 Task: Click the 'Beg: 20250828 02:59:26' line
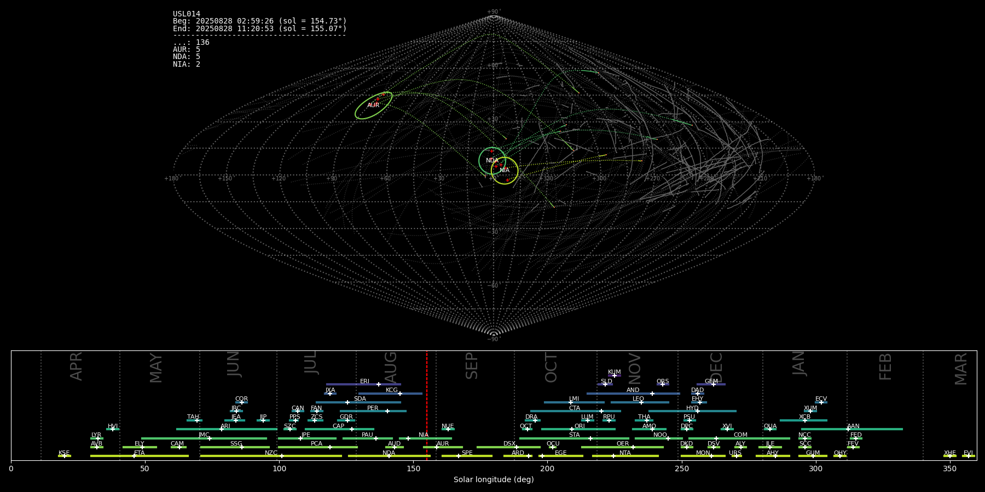pyautogui.click(x=260, y=21)
